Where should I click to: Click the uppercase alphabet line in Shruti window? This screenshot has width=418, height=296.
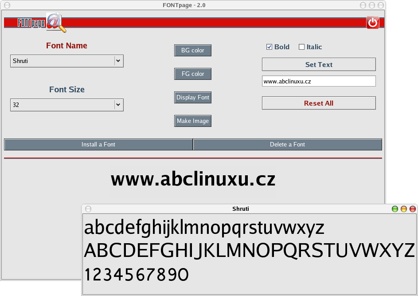coord(250,250)
